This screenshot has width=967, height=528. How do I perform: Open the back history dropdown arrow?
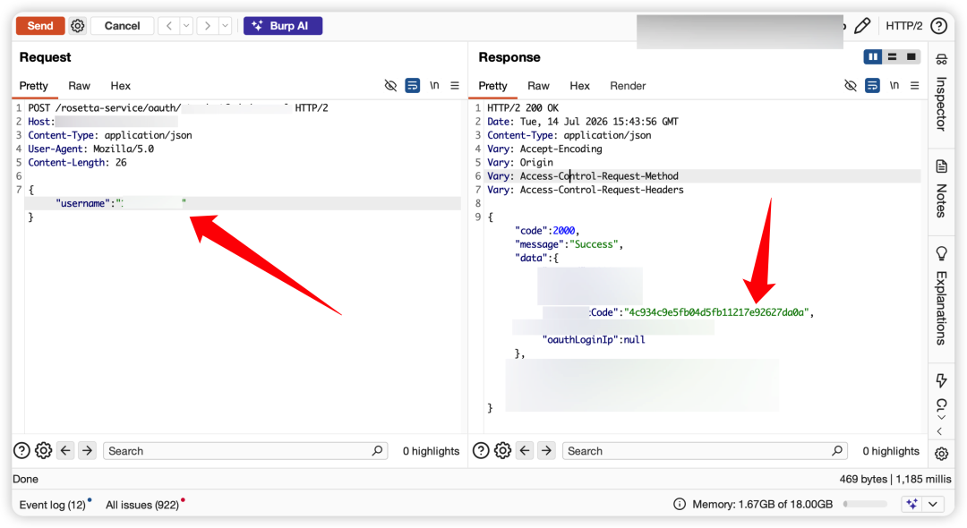pyautogui.click(x=185, y=26)
